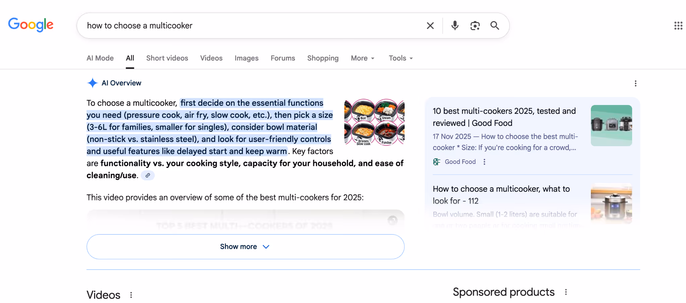
Task: Open the How to choose a multicooker link
Action: point(501,195)
